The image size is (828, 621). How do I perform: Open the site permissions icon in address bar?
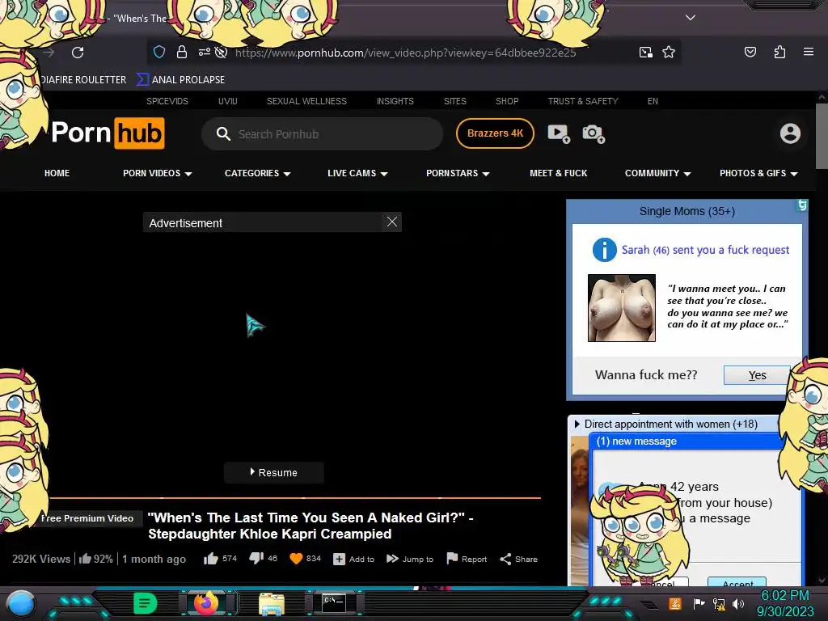tap(205, 52)
